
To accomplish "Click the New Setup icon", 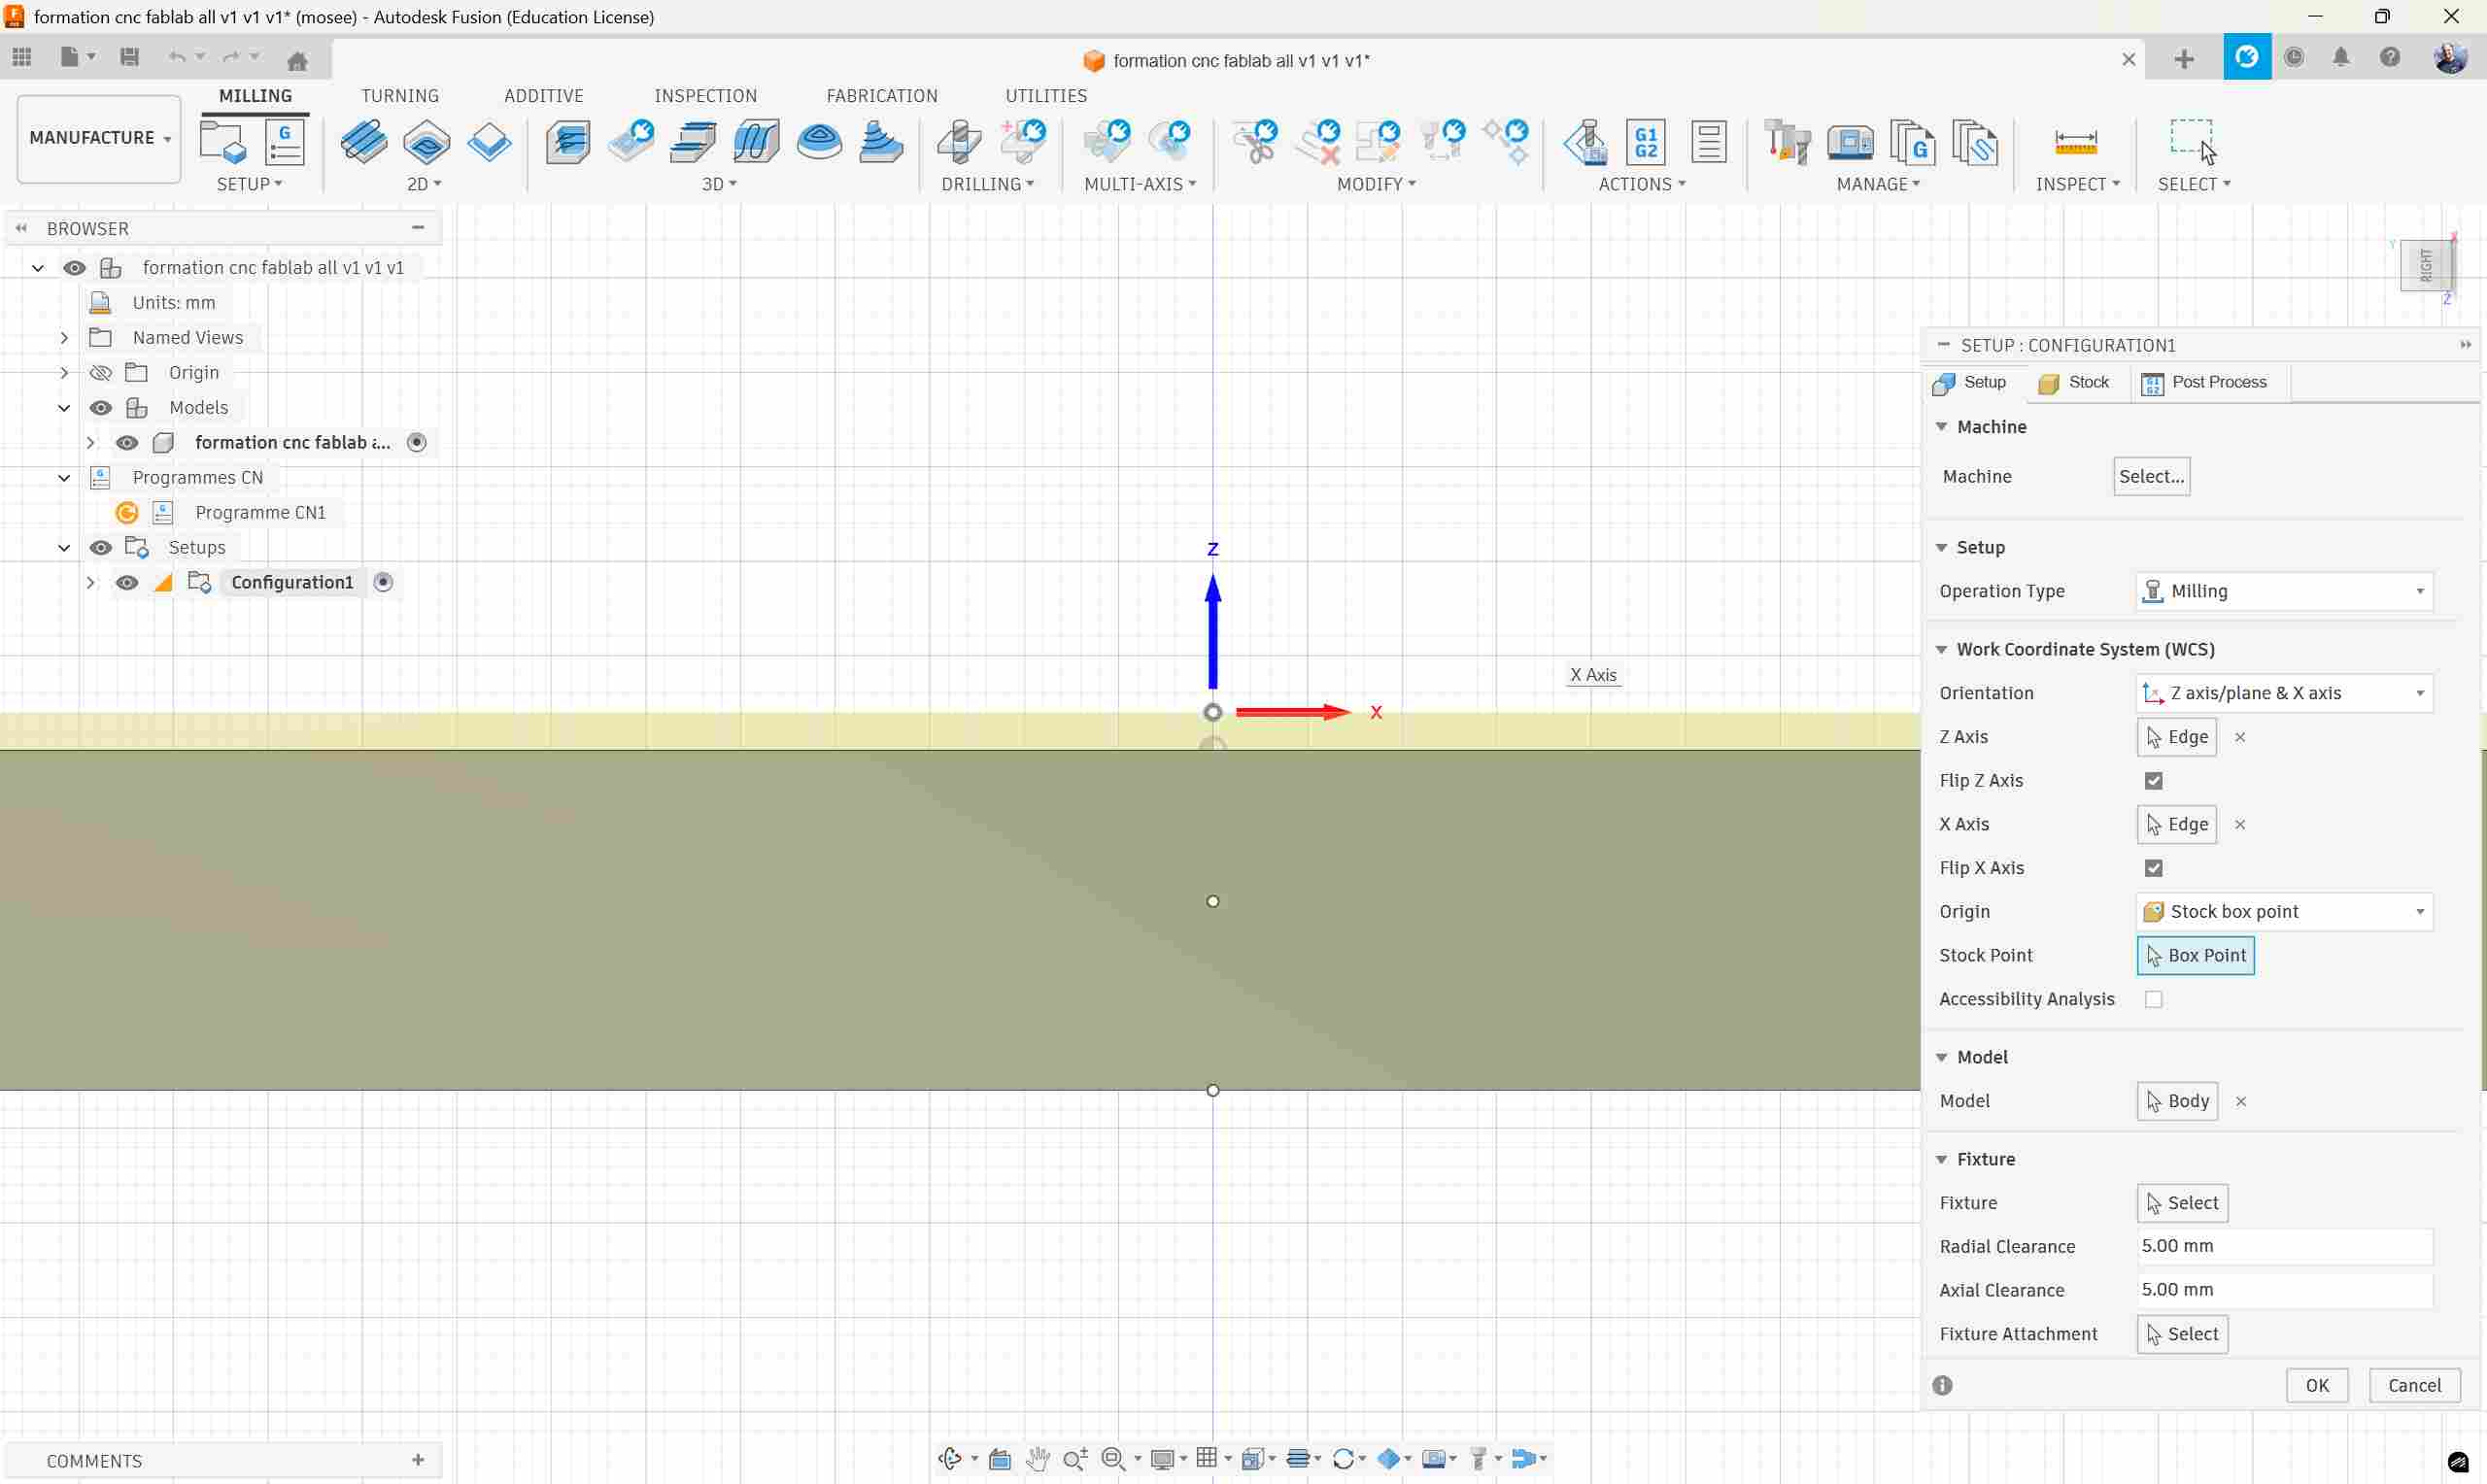I will (x=222, y=142).
